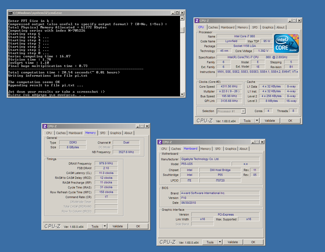Open About tab in CPU window

280,27
